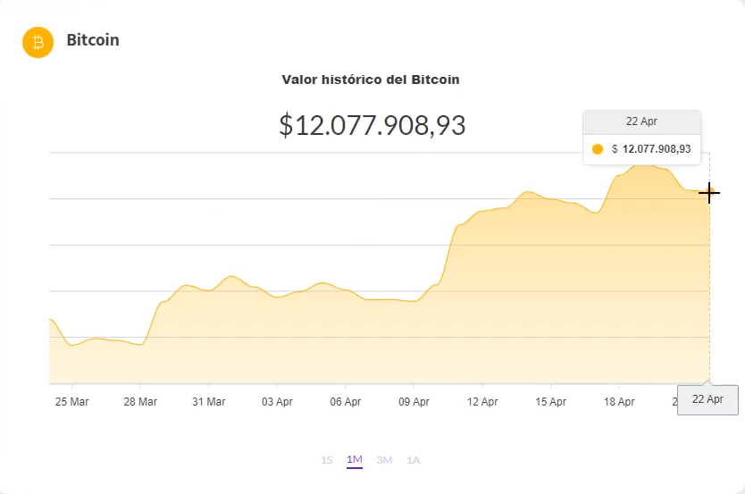Select the 18 Apr date label
The image size is (745, 494).
pyautogui.click(x=619, y=402)
